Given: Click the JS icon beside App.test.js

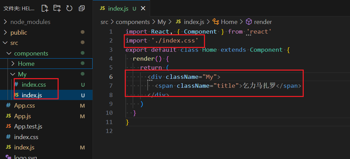Looking at the screenshot, I should pos(8,126).
